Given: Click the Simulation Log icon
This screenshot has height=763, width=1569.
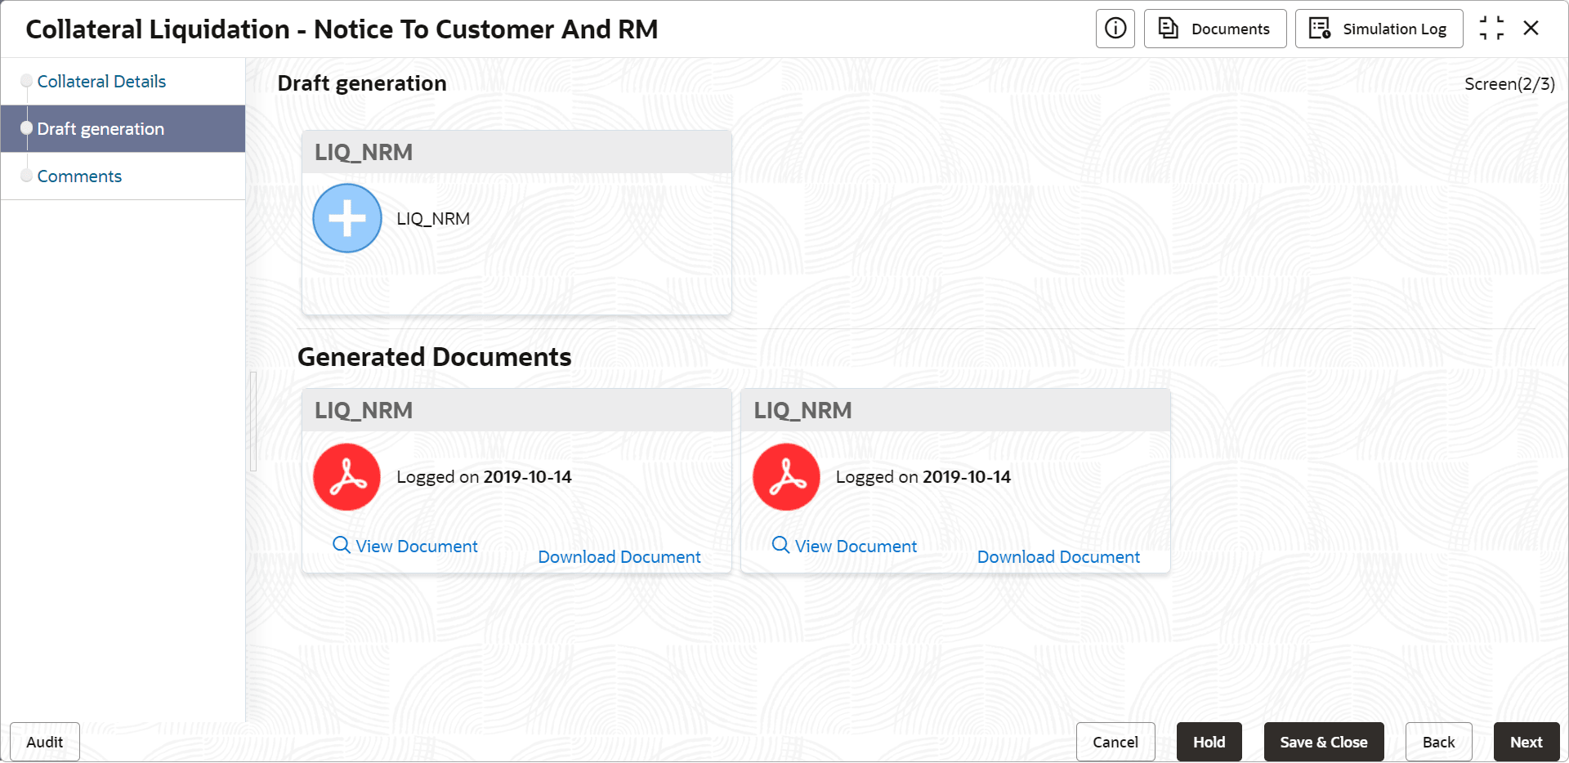Looking at the screenshot, I should [x=1320, y=29].
